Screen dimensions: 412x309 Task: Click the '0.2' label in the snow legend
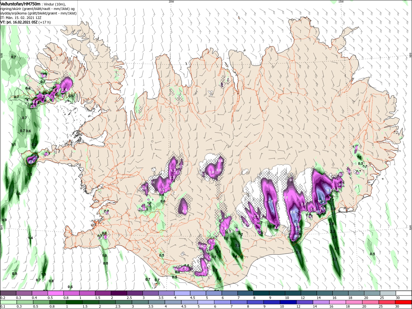pos(3,298)
